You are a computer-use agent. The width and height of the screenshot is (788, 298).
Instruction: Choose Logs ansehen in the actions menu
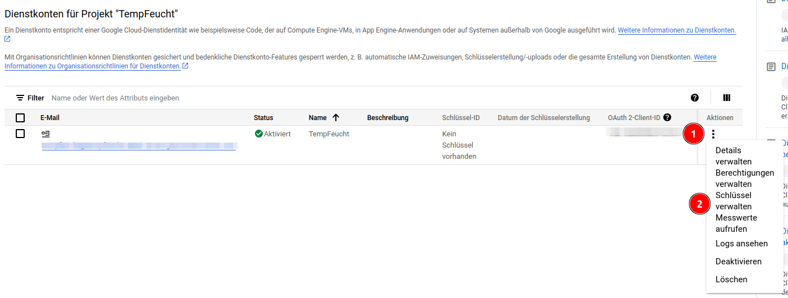[741, 244]
